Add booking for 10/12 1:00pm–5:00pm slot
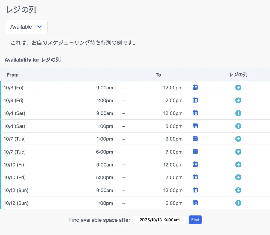This screenshot has width=270, height=235. pos(238,203)
